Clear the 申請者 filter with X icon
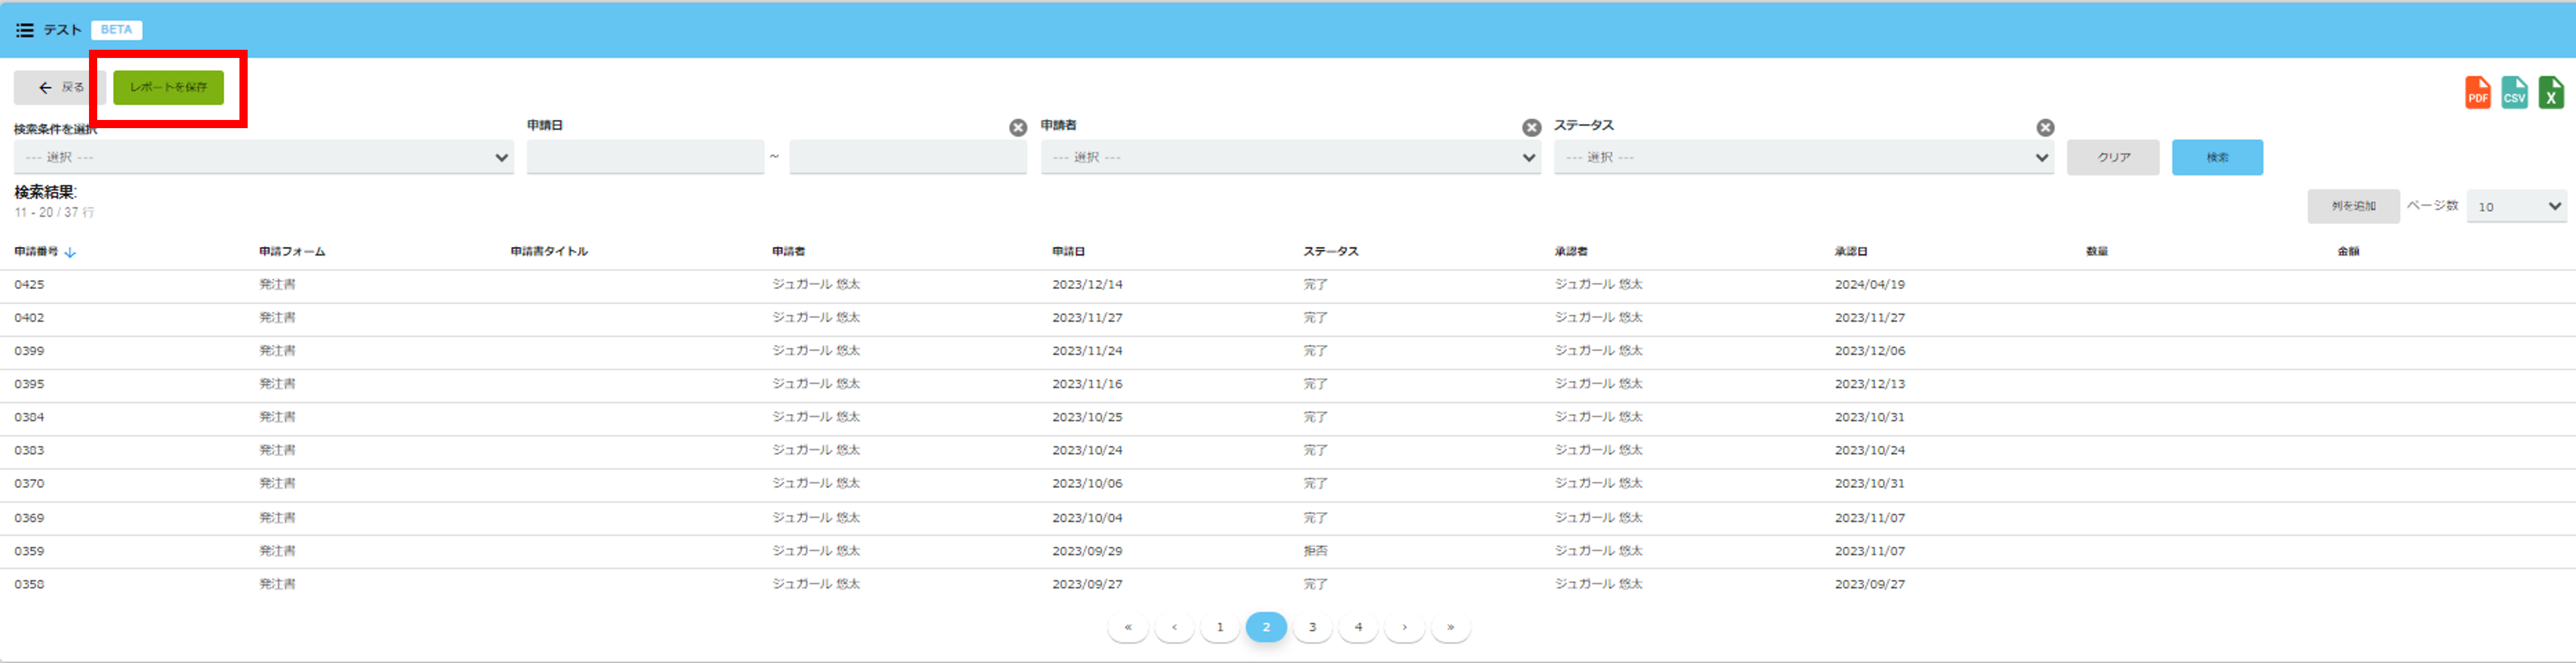 tap(1531, 128)
